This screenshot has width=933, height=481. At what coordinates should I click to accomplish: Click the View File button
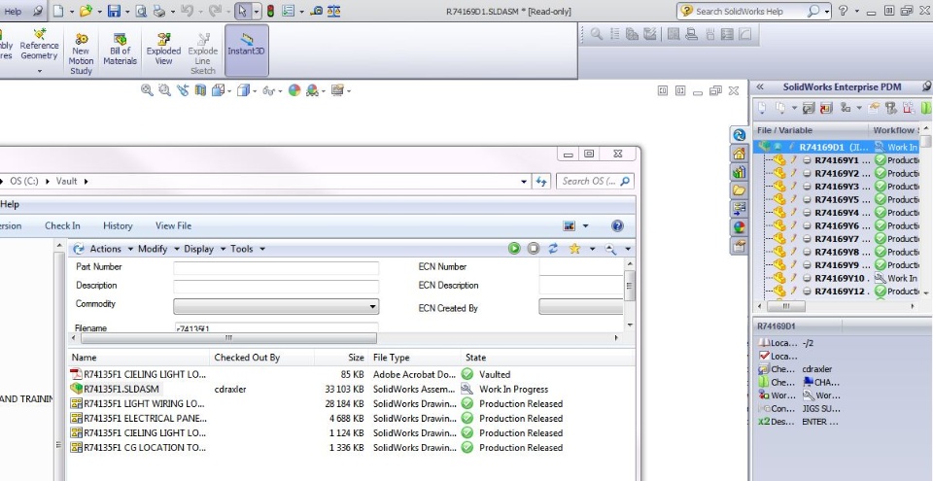[x=173, y=225]
